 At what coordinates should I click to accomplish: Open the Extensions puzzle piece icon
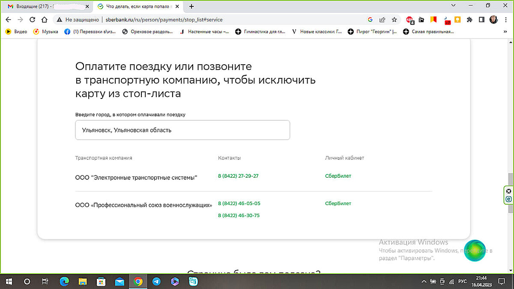click(469, 20)
